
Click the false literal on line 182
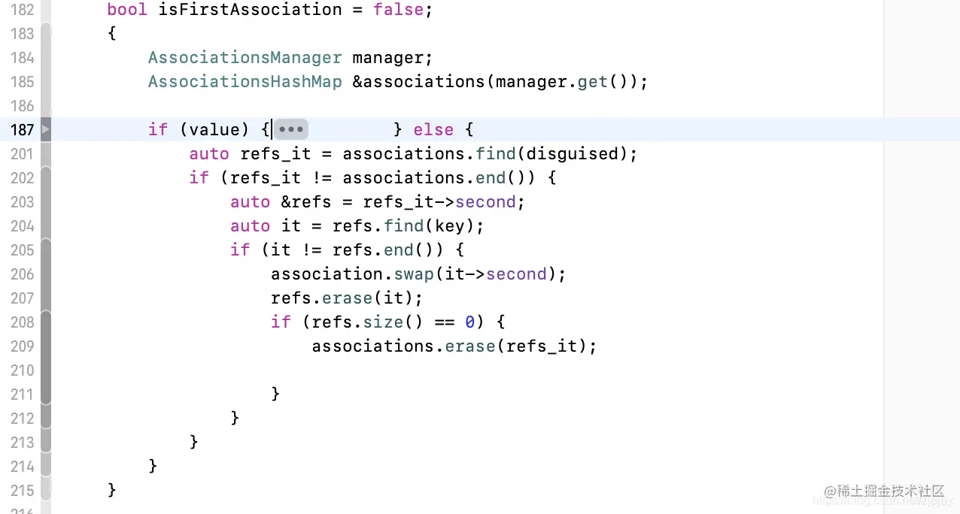tap(398, 10)
